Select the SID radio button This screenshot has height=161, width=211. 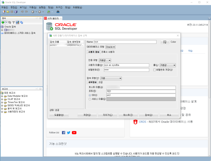(90, 95)
